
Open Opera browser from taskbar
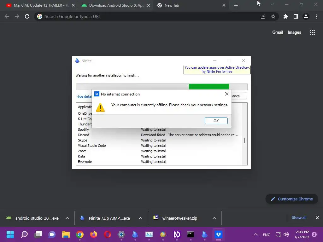(x=108, y=234)
